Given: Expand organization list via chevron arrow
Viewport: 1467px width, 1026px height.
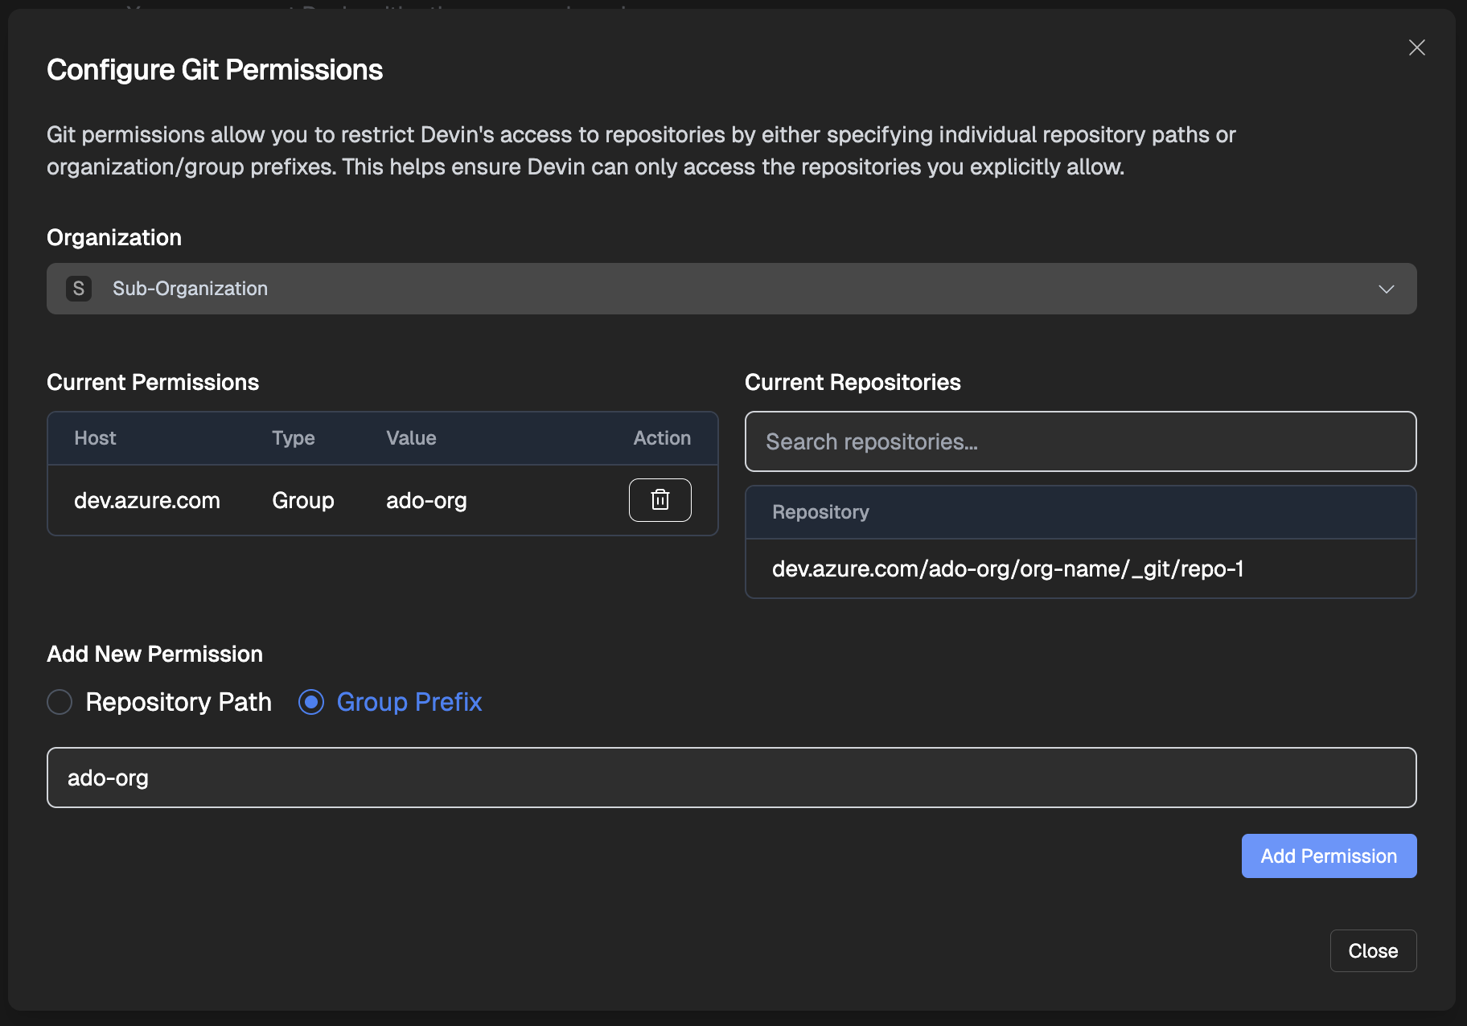Looking at the screenshot, I should [x=1386, y=289].
